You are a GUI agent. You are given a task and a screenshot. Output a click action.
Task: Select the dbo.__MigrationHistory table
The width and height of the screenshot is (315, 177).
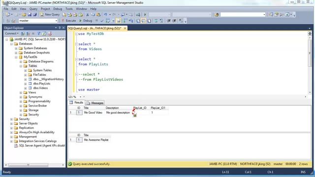[x=48, y=79]
